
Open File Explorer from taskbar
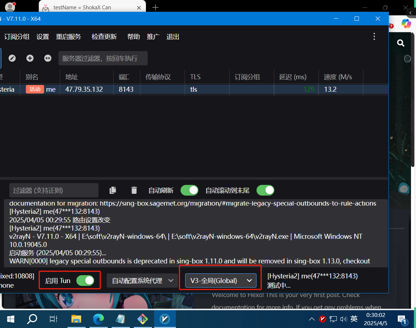click(x=76, y=319)
